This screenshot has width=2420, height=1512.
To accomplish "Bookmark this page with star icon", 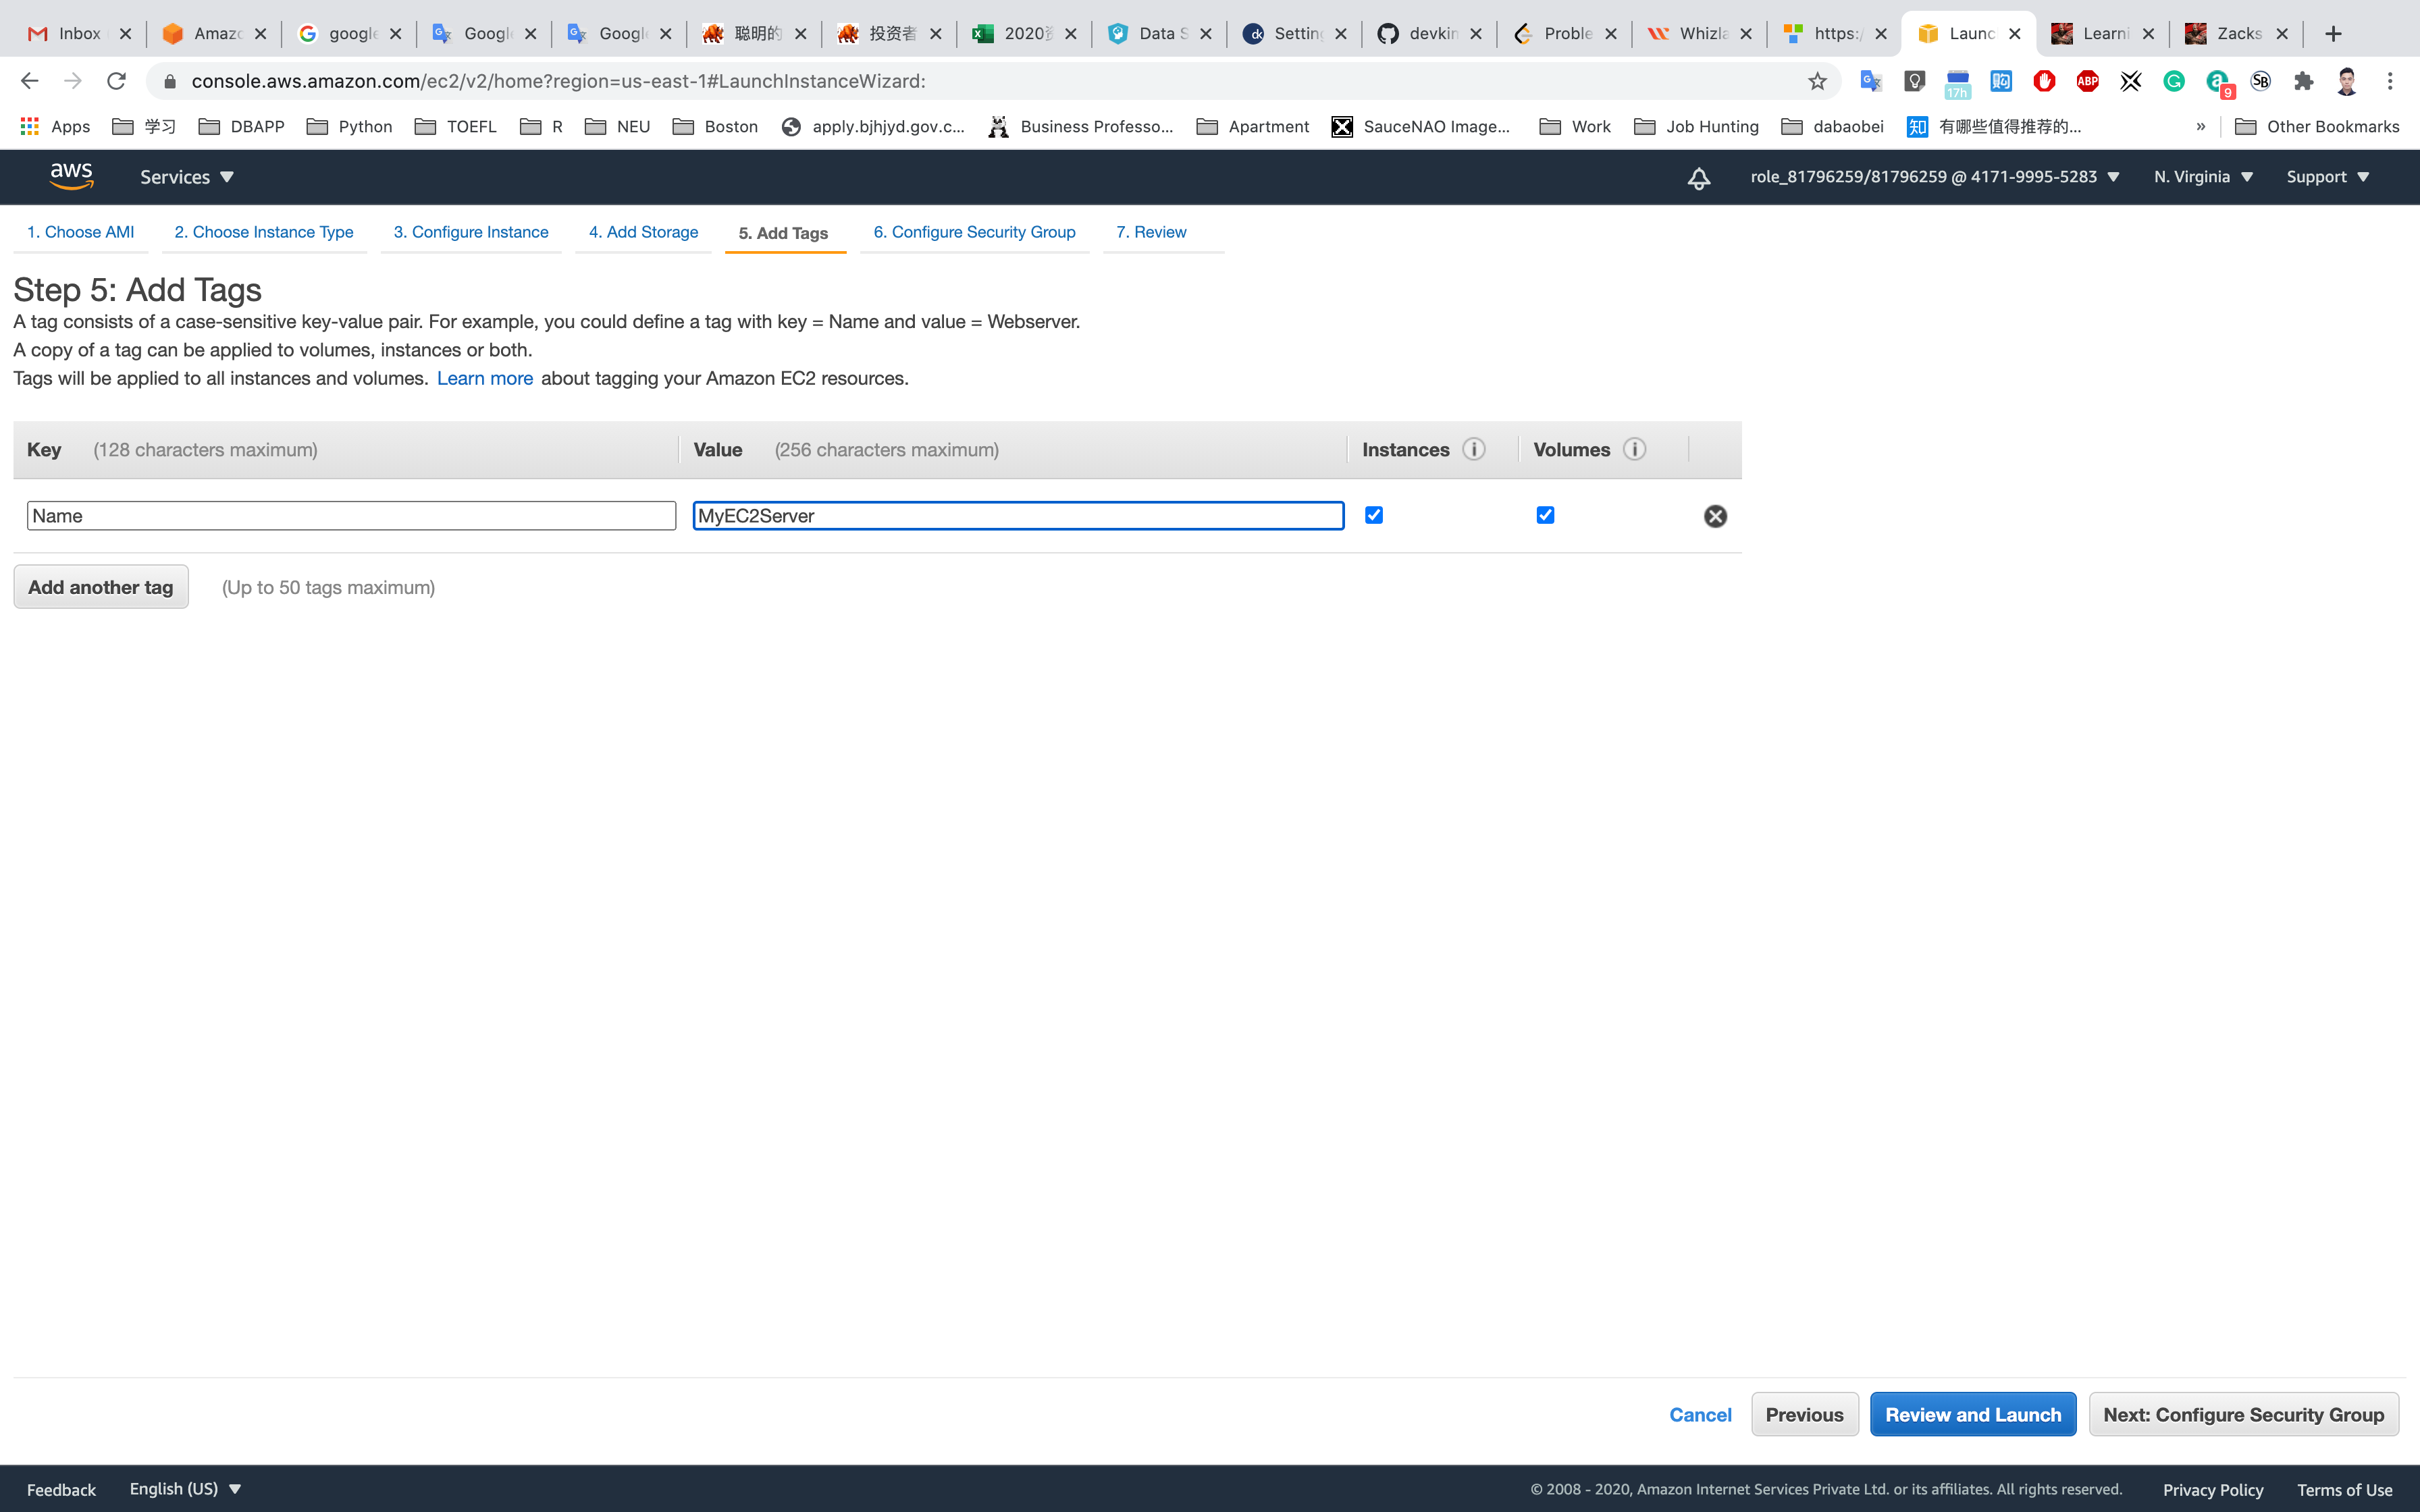I will click(1817, 81).
